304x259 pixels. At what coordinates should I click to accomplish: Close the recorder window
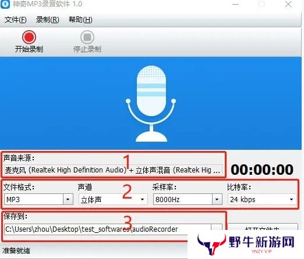(288, 4)
